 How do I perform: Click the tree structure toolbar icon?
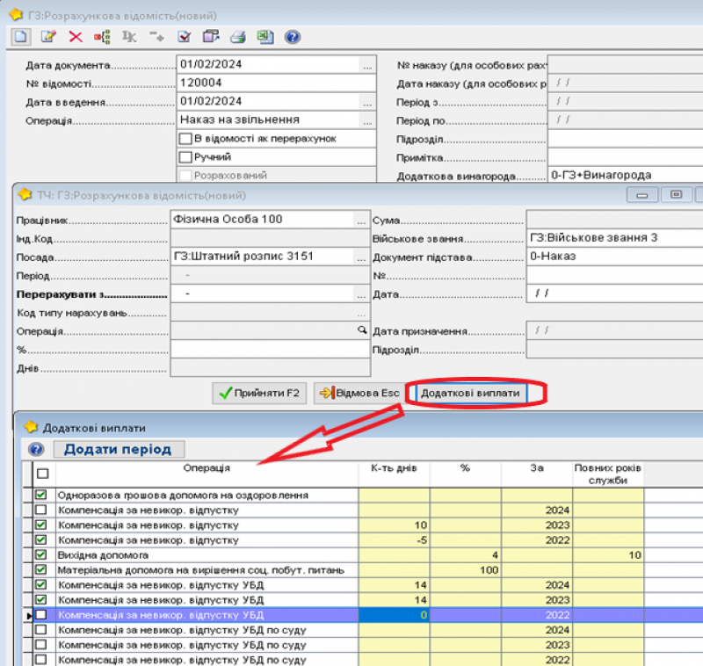pyautogui.click(x=102, y=37)
